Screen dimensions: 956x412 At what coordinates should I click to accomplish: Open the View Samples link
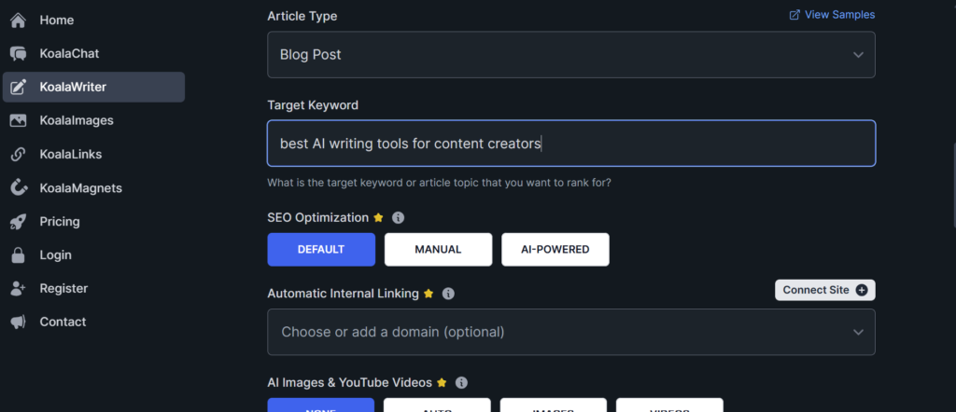coord(832,15)
